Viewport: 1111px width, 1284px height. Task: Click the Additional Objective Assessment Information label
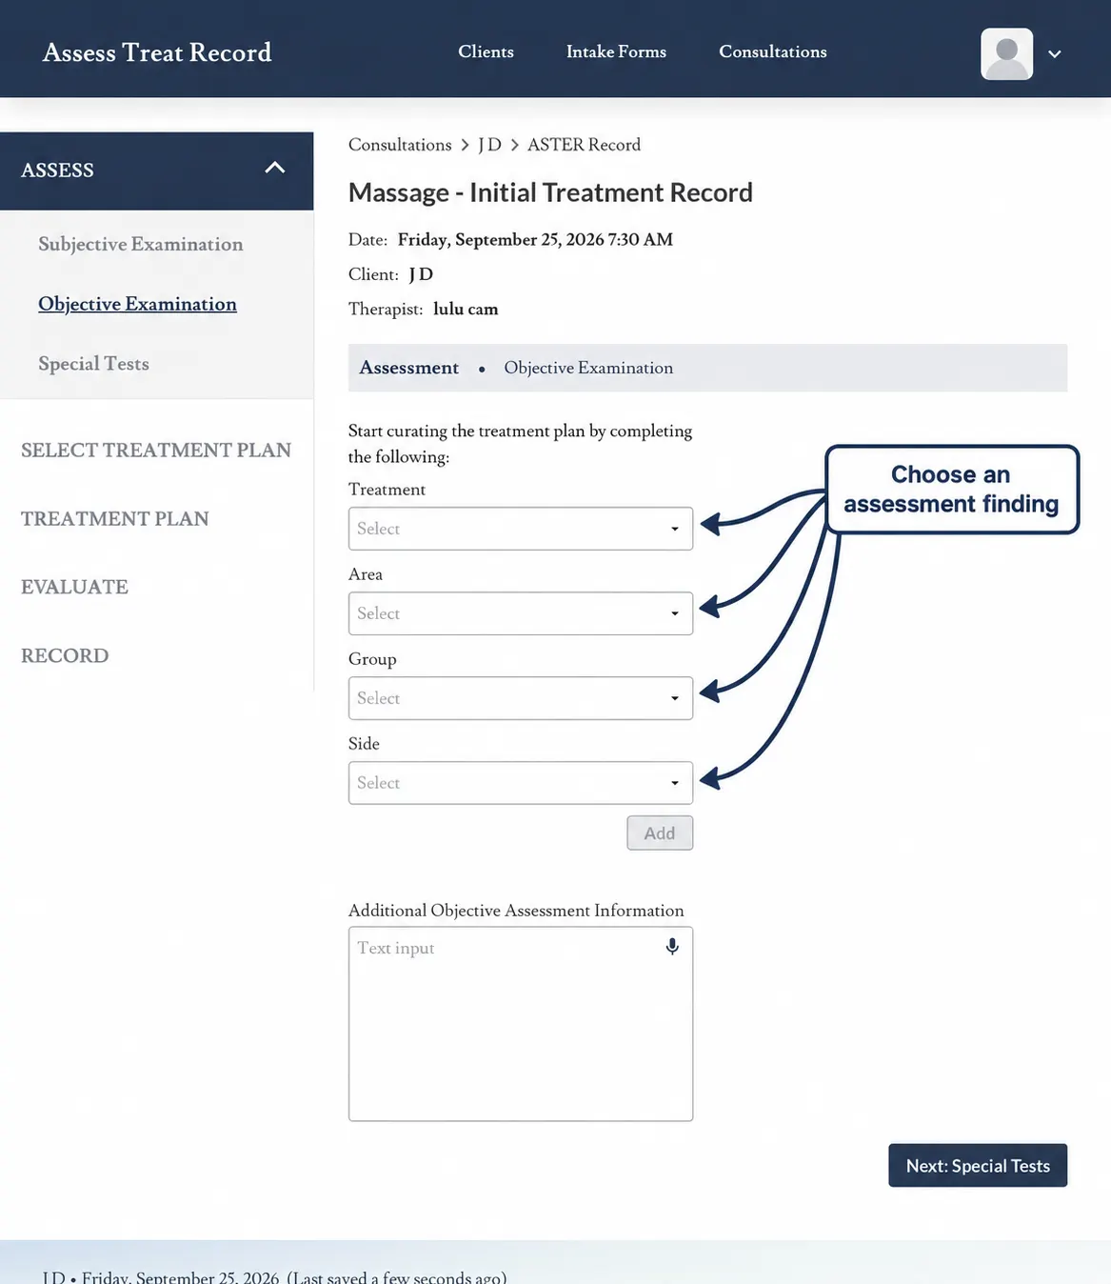click(x=516, y=911)
